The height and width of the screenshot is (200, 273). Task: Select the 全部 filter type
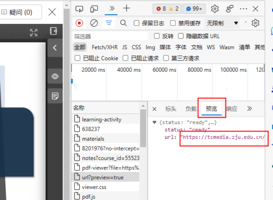pos(80,47)
